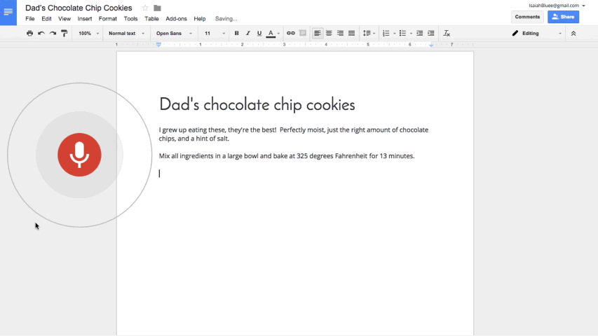Open the Normal text style dropdown
This screenshot has width=598, height=336.
pyautogui.click(x=126, y=34)
